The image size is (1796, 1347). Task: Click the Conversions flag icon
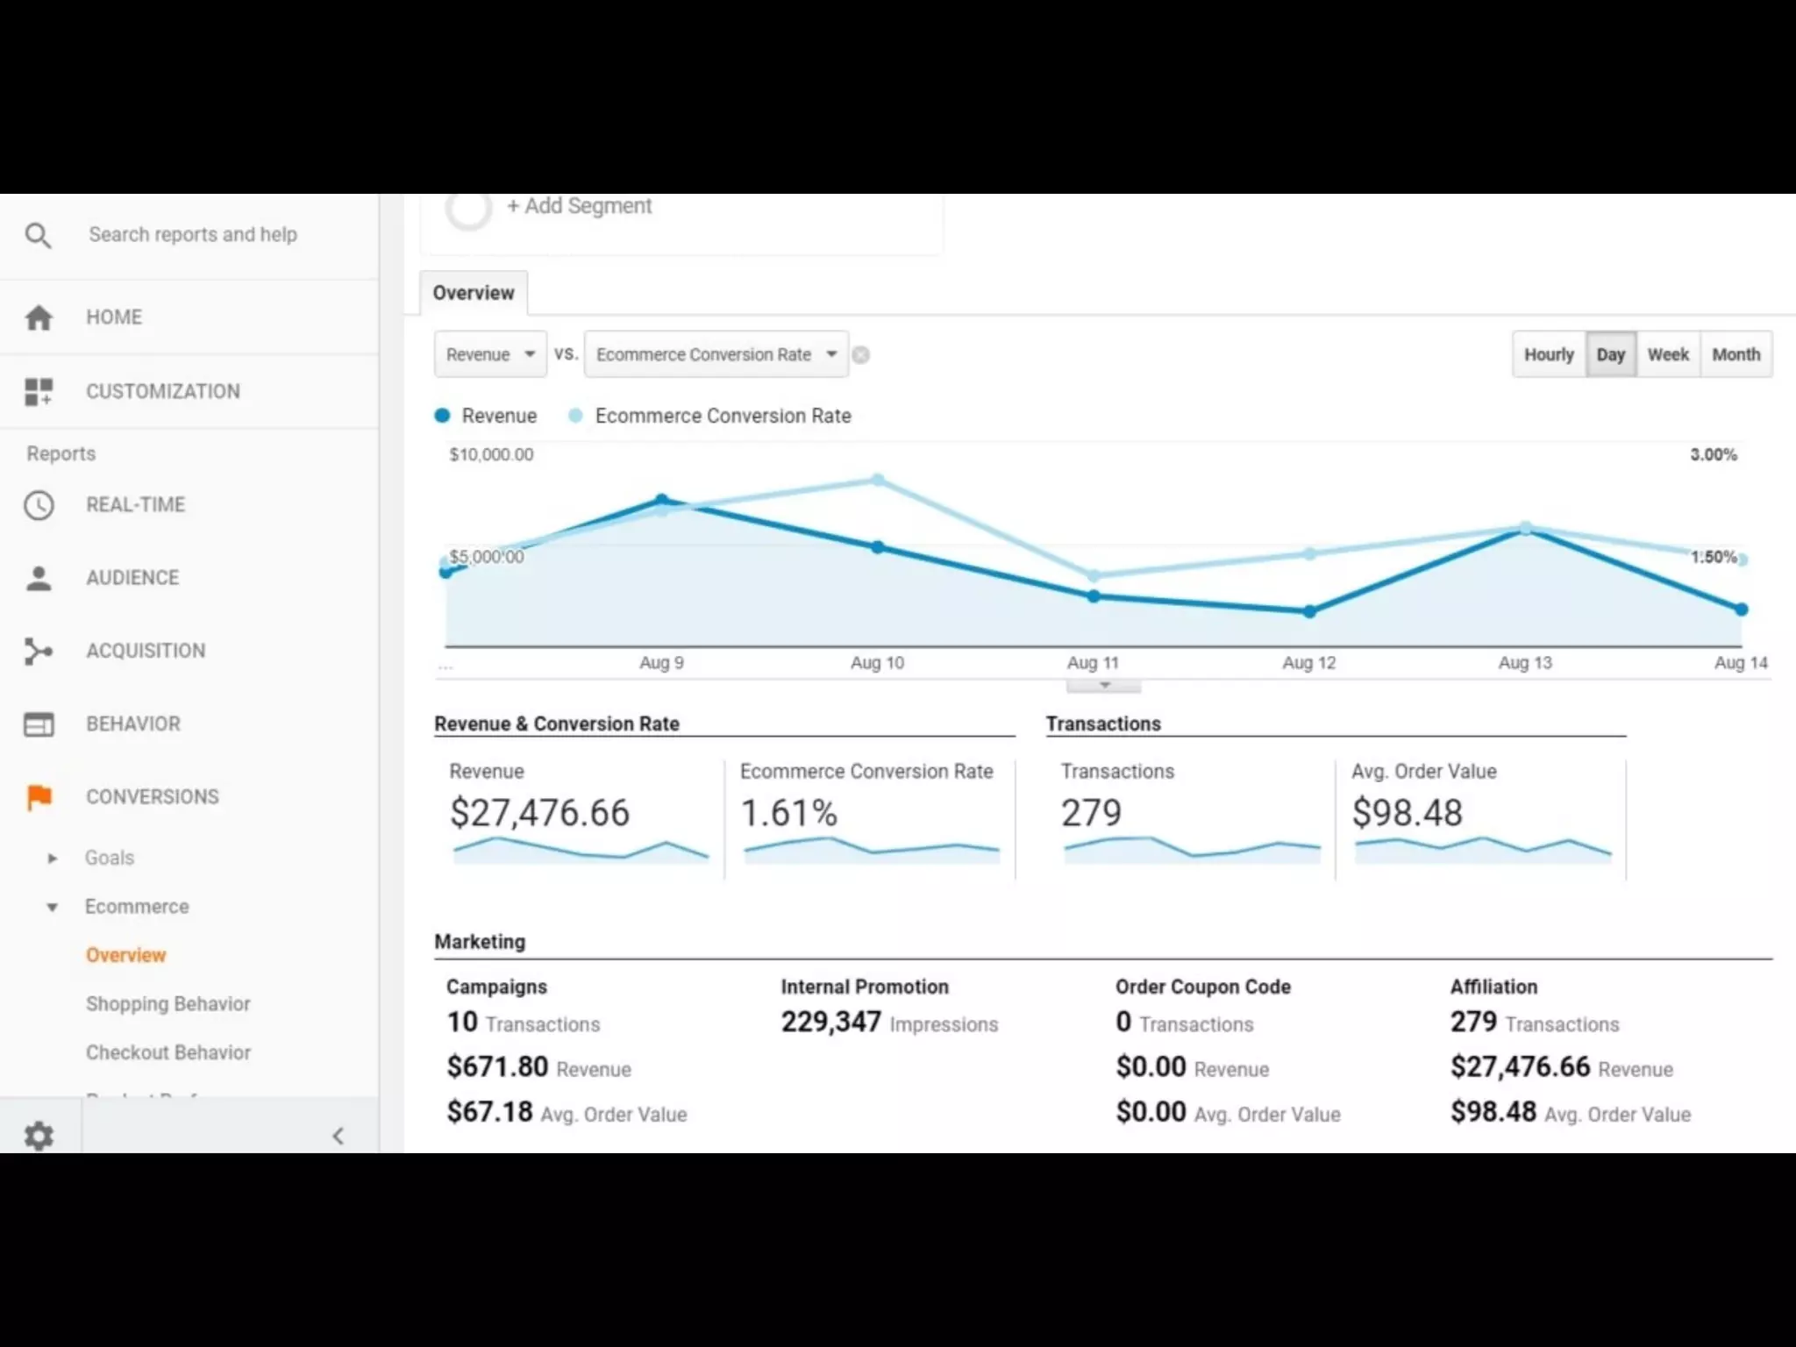coord(39,797)
